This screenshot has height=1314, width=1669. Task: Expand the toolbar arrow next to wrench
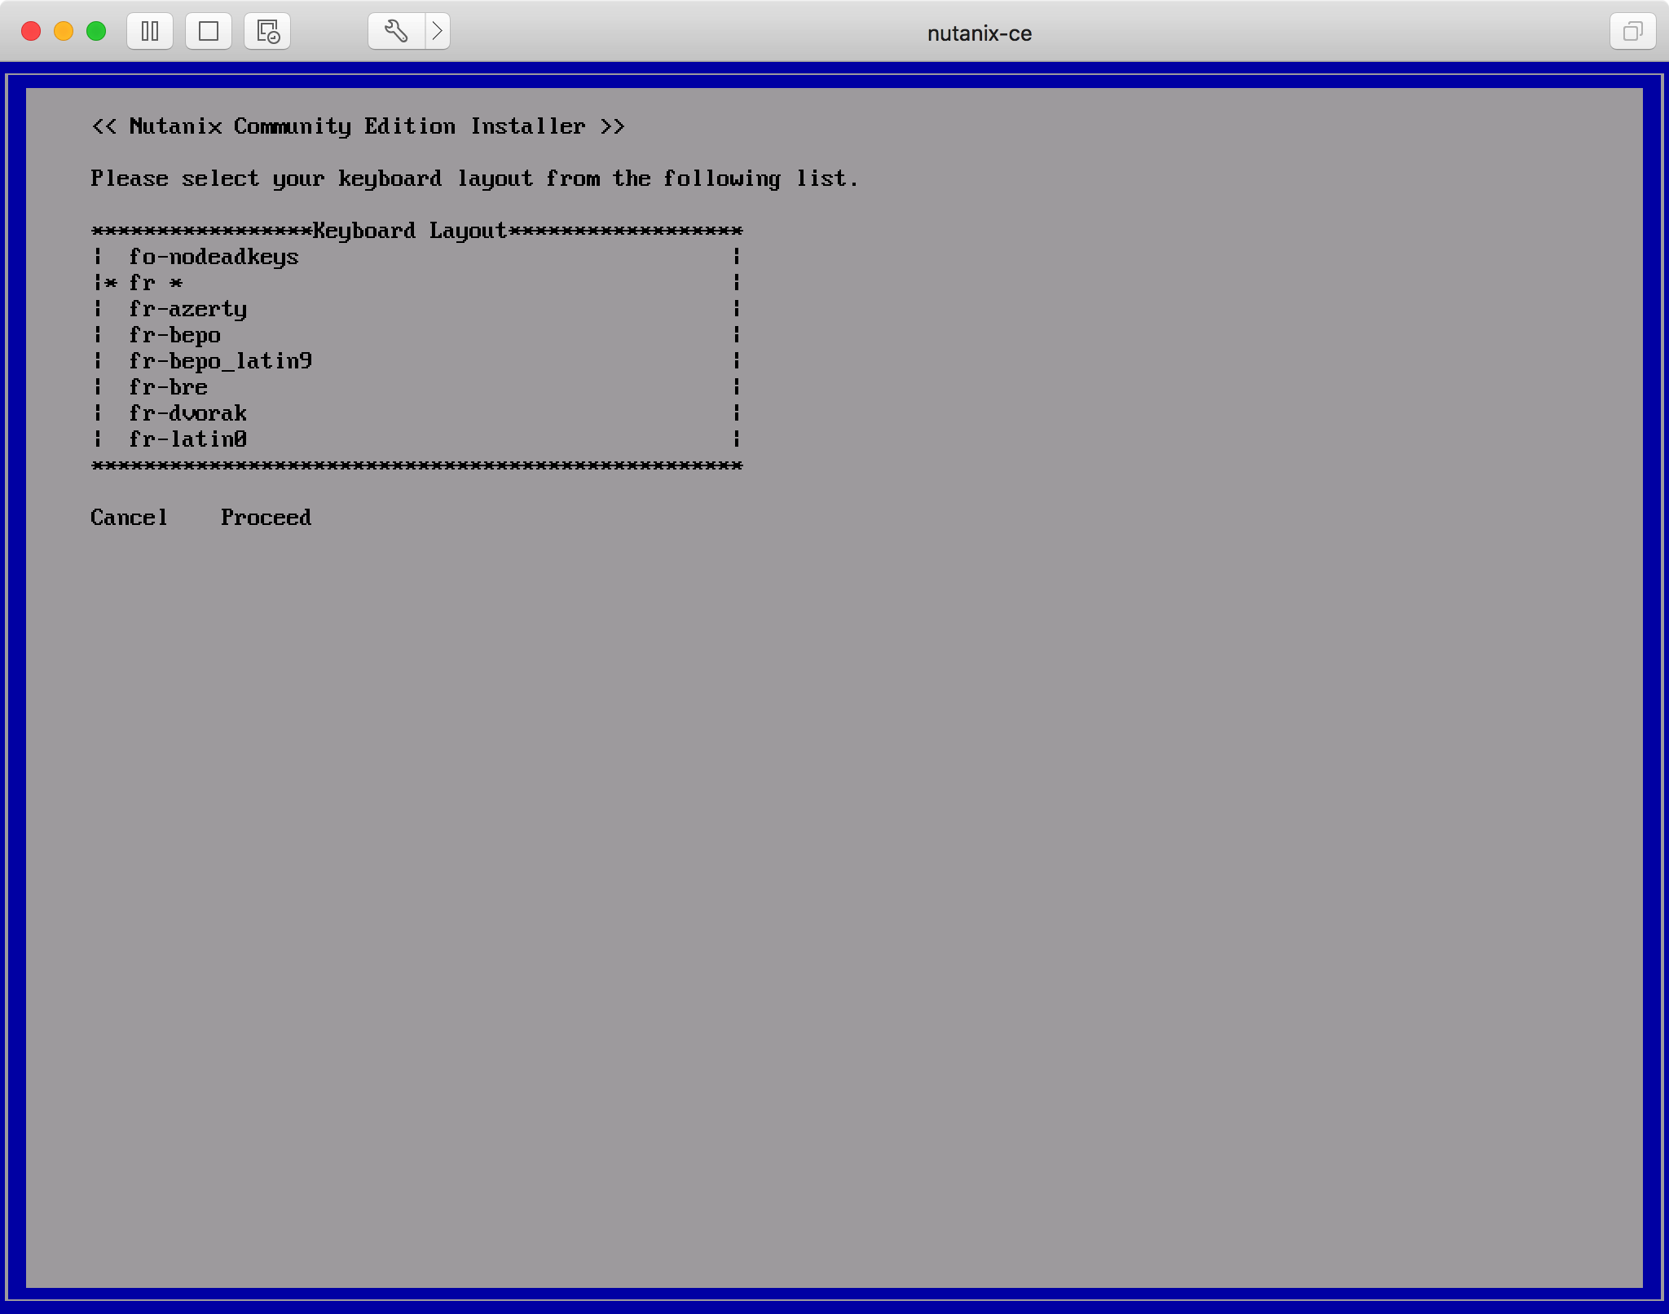click(438, 32)
